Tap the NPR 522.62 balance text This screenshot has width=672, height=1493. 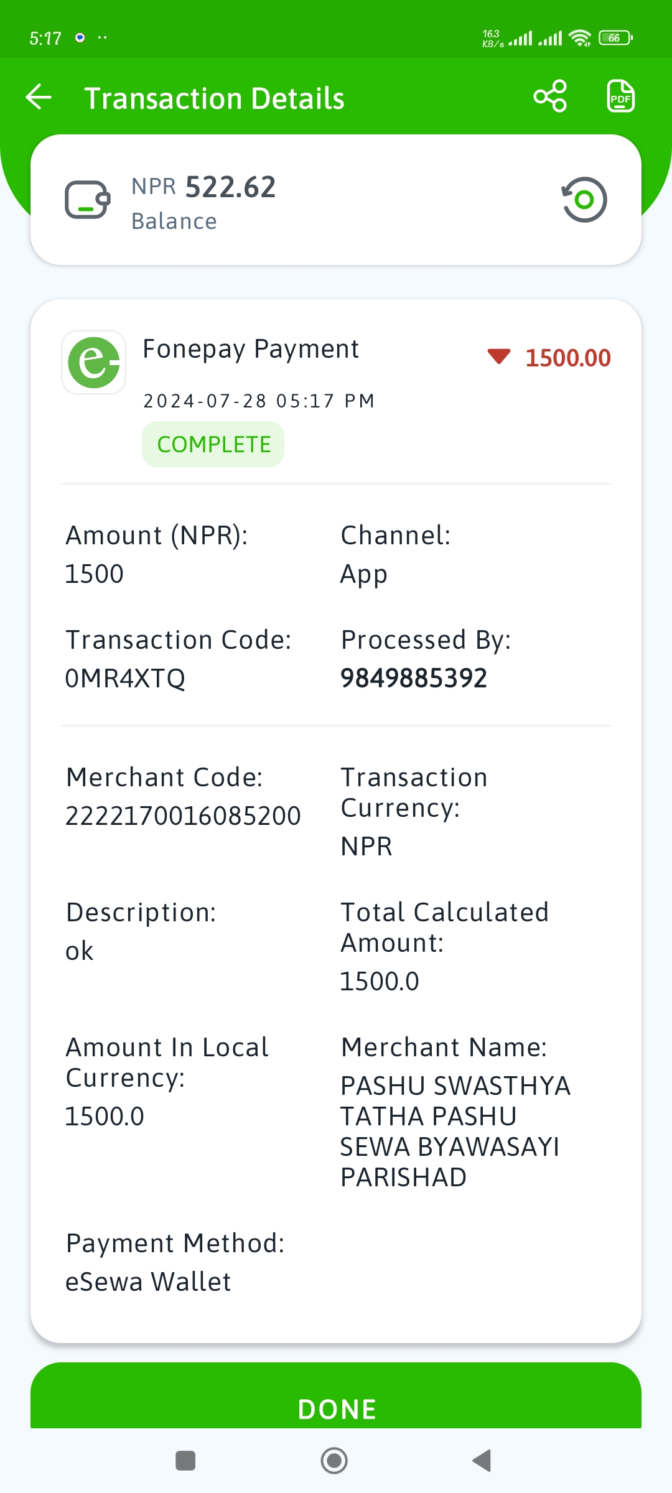[203, 187]
